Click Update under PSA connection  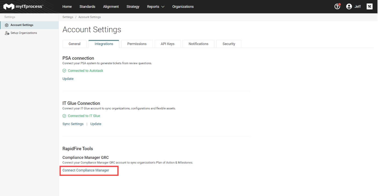point(68,79)
